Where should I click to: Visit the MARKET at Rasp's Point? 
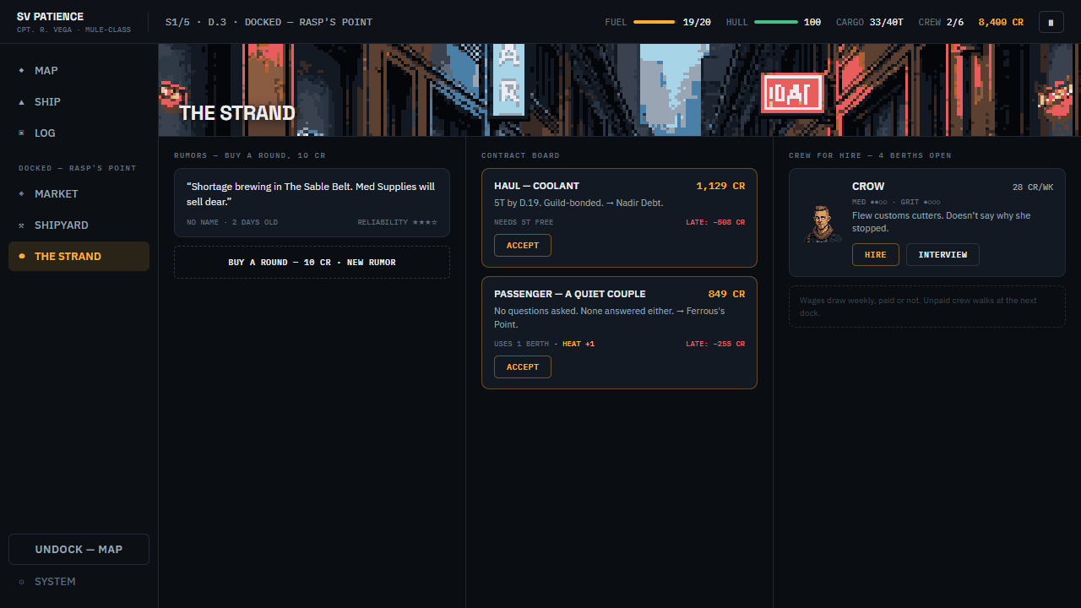coord(79,193)
